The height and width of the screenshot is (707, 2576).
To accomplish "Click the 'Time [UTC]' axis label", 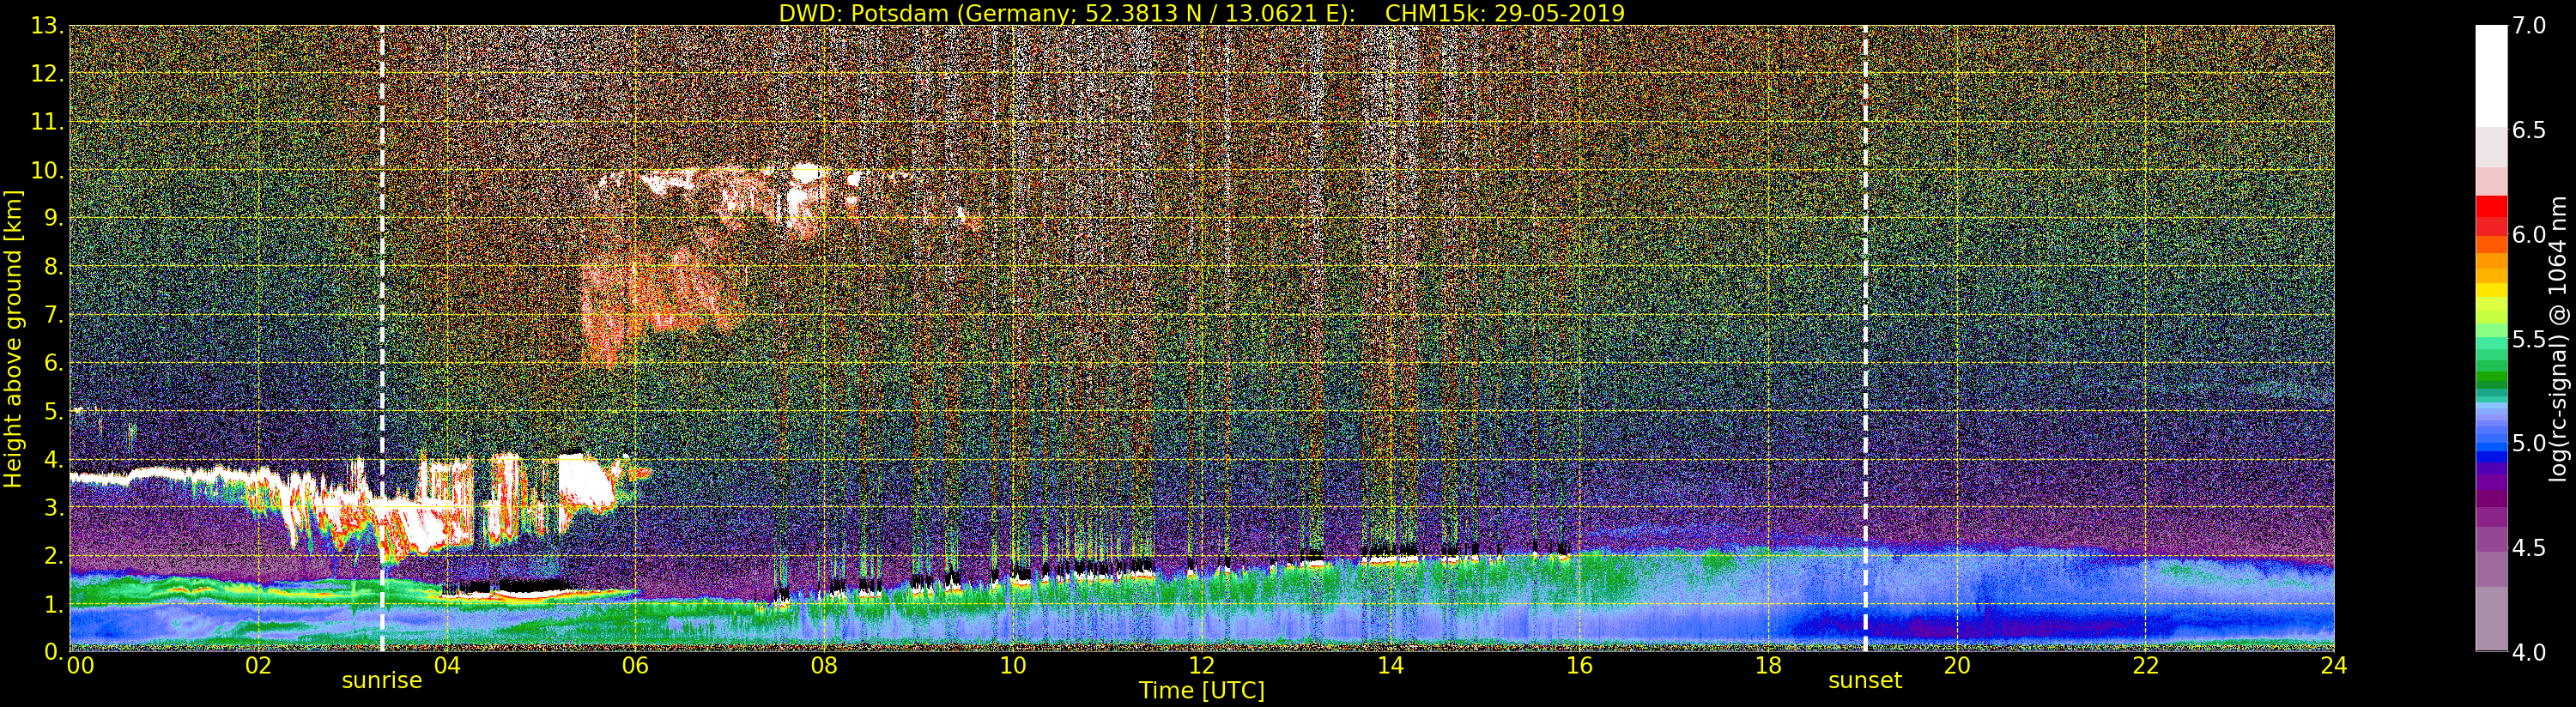I will click(1202, 691).
